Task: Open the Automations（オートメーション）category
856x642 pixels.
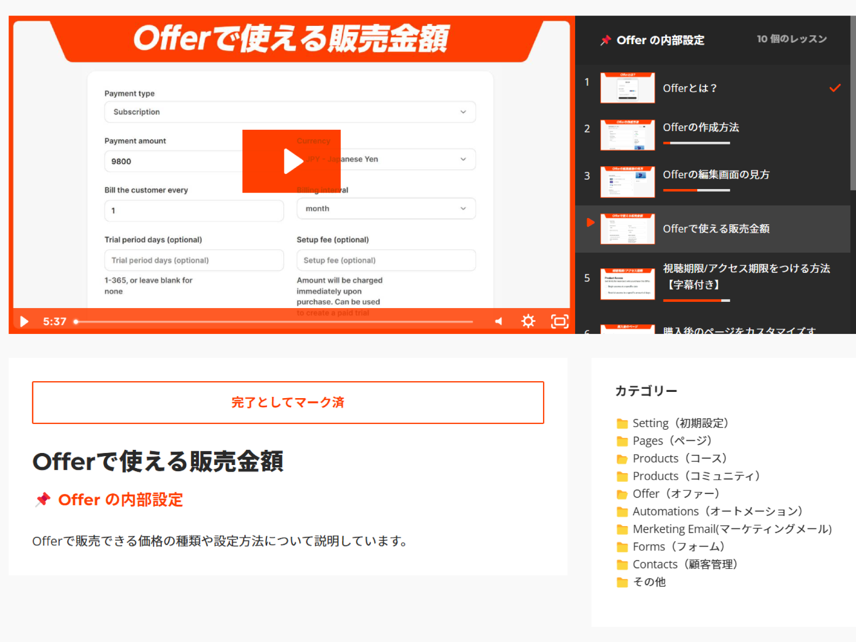Action: [x=717, y=511]
